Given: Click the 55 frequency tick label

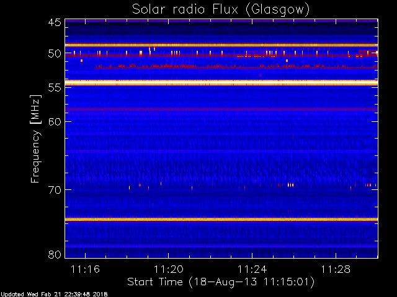Looking at the screenshot, I should [55, 88].
